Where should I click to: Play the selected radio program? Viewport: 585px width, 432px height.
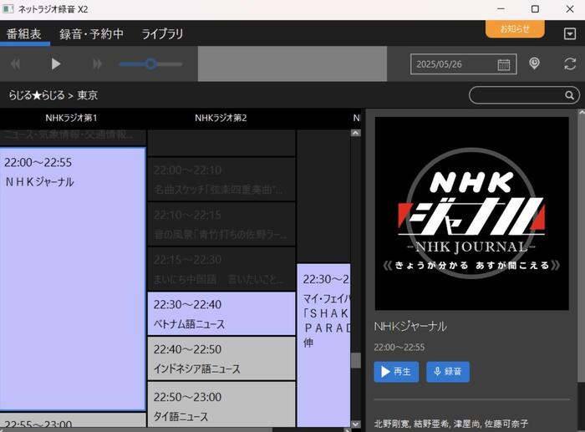(56, 64)
